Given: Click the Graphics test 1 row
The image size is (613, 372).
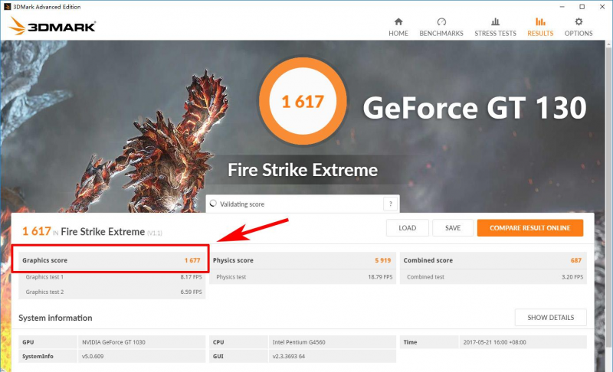Looking at the screenshot, I should pyautogui.click(x=111, y=276).
